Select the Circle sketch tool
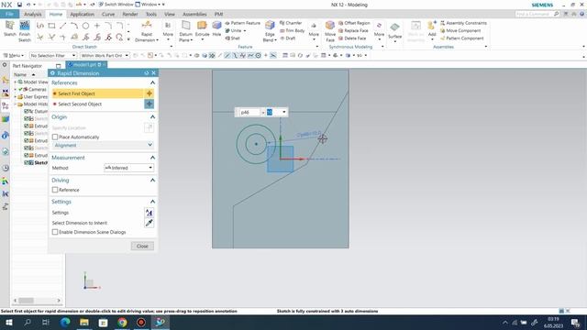 (85, 26)
